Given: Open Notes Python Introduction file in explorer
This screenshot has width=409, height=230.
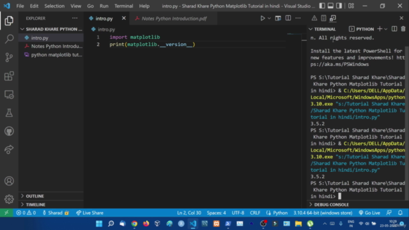Looking at the screenshot, I should click(x=51, y=46).
